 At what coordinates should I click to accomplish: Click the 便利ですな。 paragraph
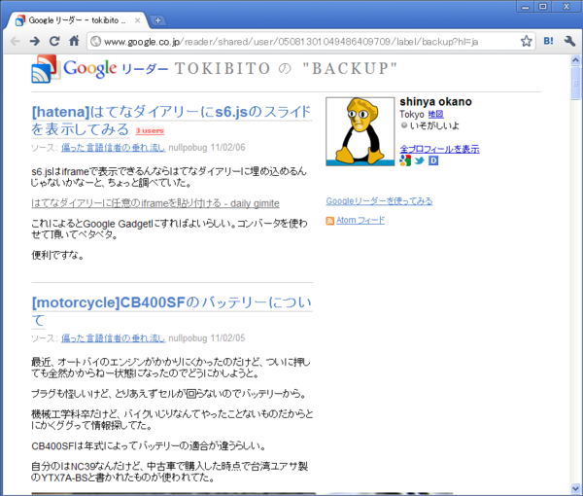point(57,255)
